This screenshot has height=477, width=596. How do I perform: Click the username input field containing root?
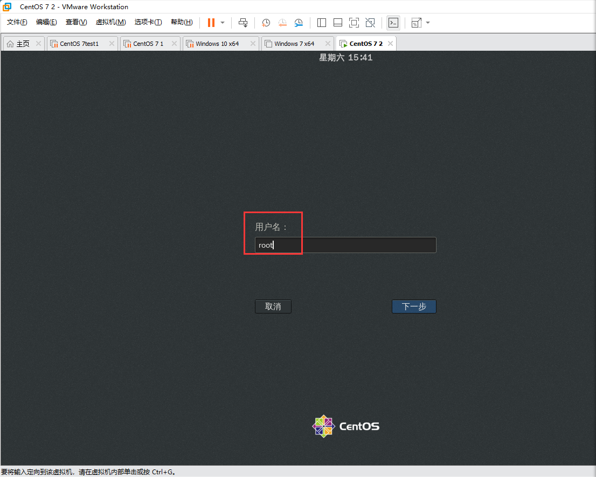[x=345, y=245]
